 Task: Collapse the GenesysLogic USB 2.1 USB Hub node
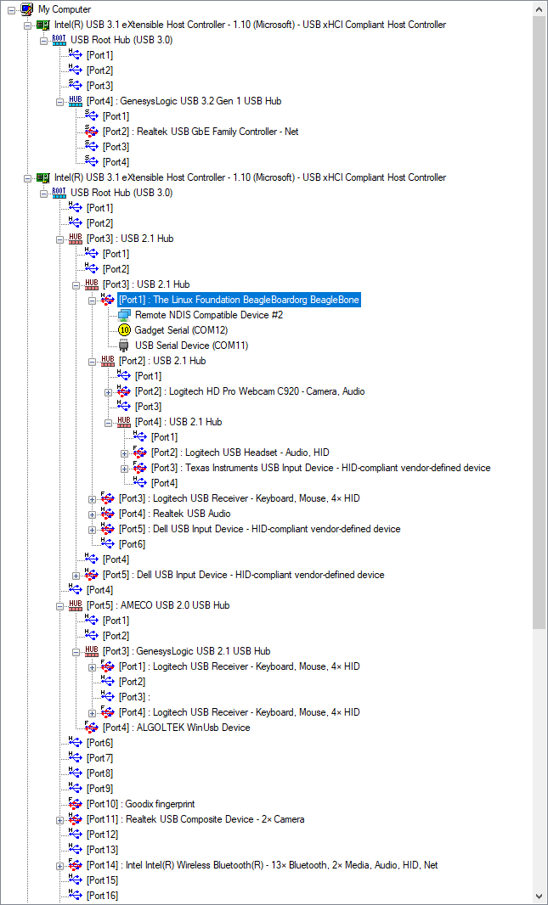(x=76, y=652)
